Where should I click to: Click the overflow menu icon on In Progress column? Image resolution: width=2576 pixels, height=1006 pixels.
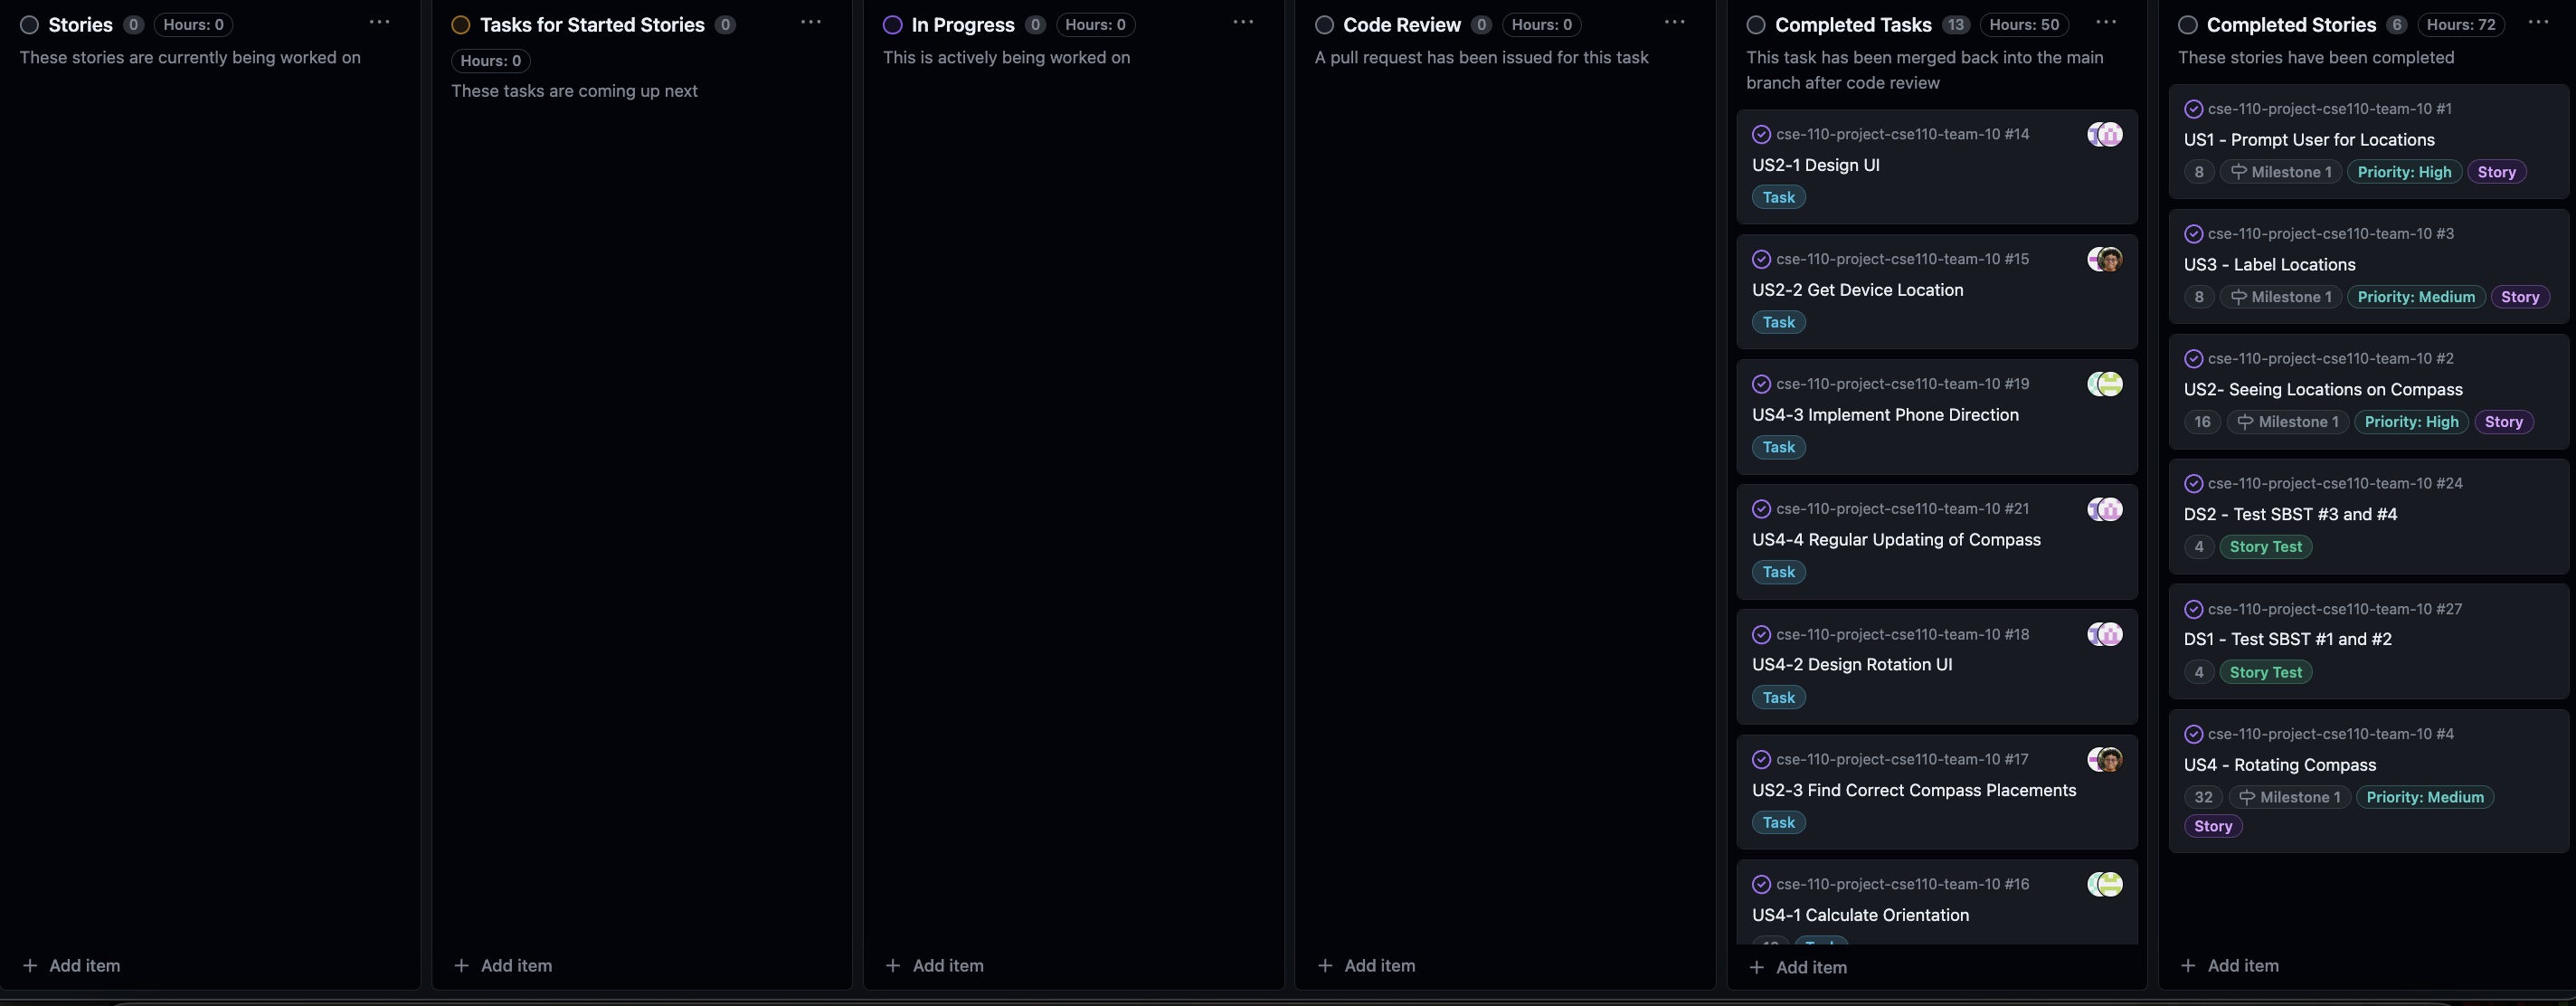click(x=1242, y=23)
